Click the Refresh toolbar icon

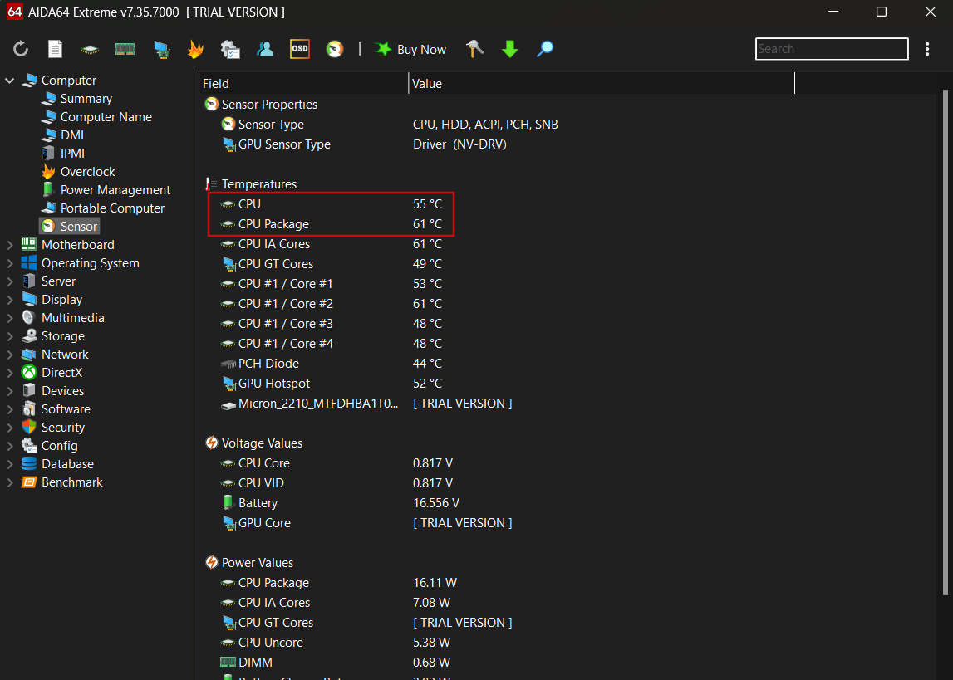(21, 50)
